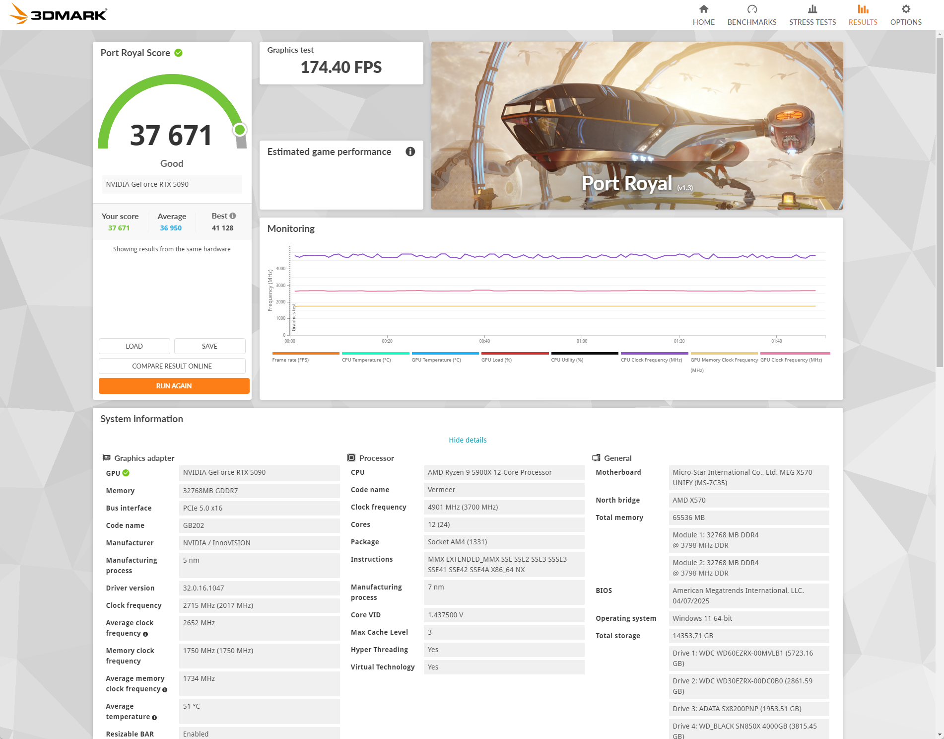944x739 pixels.
Task: Switch to the Results section
Action: coord(863,15)
